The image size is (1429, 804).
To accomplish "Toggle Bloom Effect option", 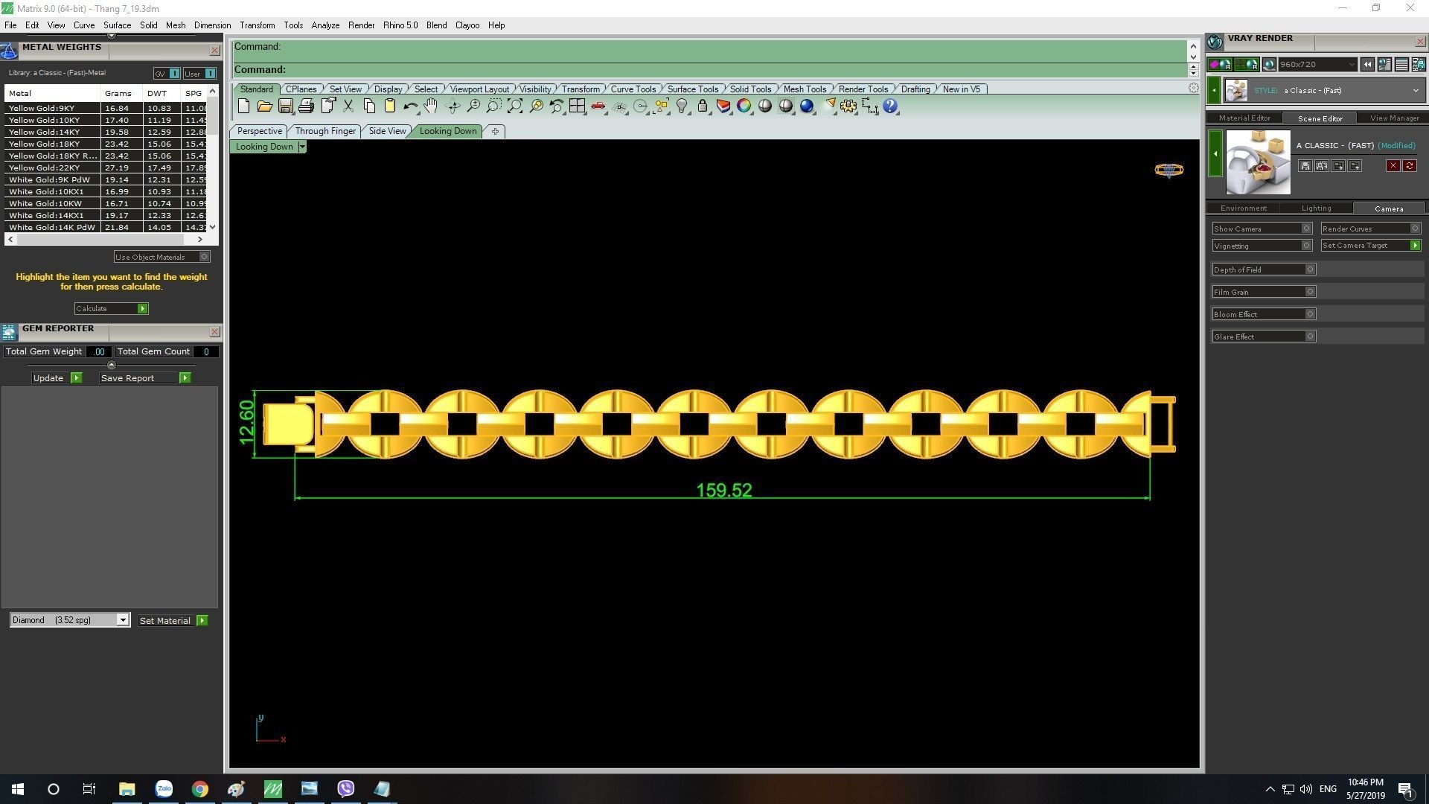I will click(x=1264, y=314).
